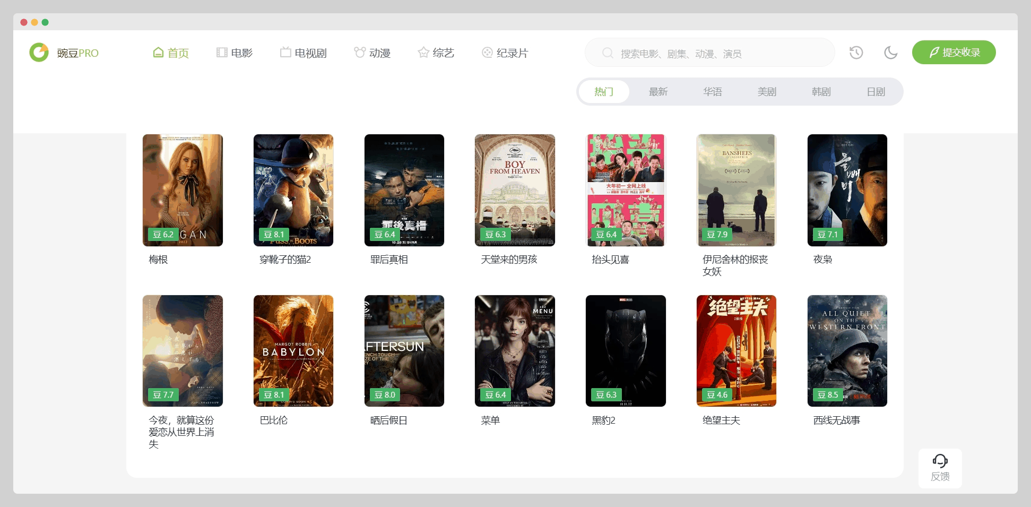Click the 豌豆PRO logo icon
This screenshot has width=1031, height=507.
[x=39, y=53]
